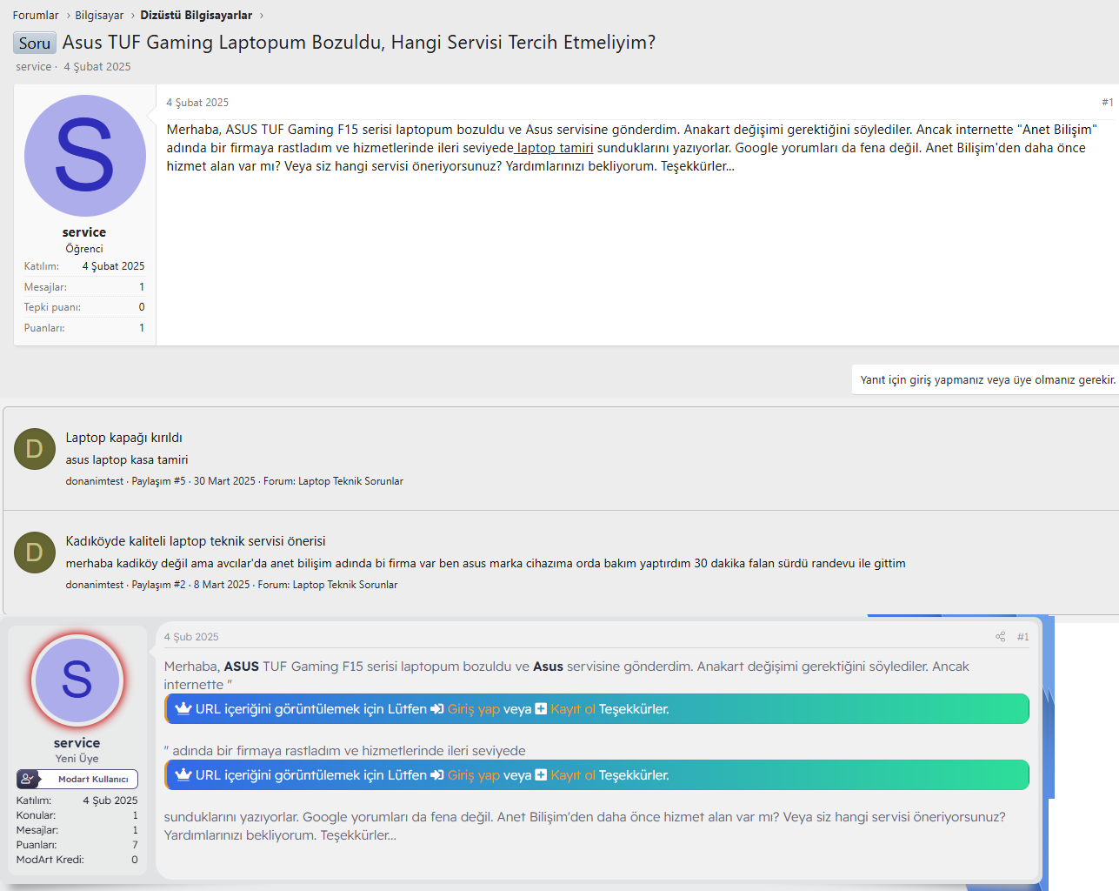Image resolution: width=1119 pixels, height=891 pixels.
Task: Open 'Laptop Teknik Sorunlar' forum link, 8 Mart row
Action: click(345, 585)
